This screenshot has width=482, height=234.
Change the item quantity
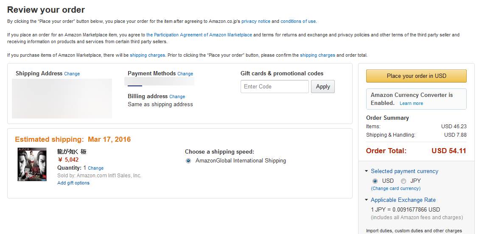click(95, 168)
